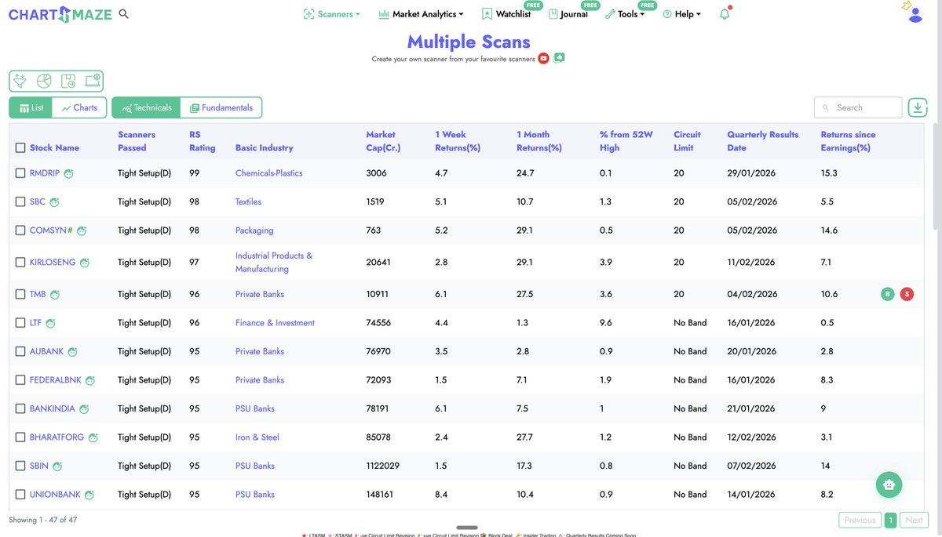This screenshot has height=537, width=942.
Task: Open the pie chart analysis icon
Action: coord(44,81)
